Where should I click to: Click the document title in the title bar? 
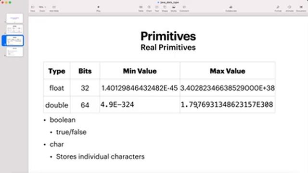169,2
